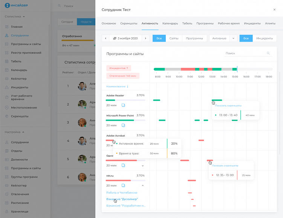Image resolution: width=283 pixels, height=218 pixels.
Task: Collapse HH.ru row chevron
Action: click(142, 186)
